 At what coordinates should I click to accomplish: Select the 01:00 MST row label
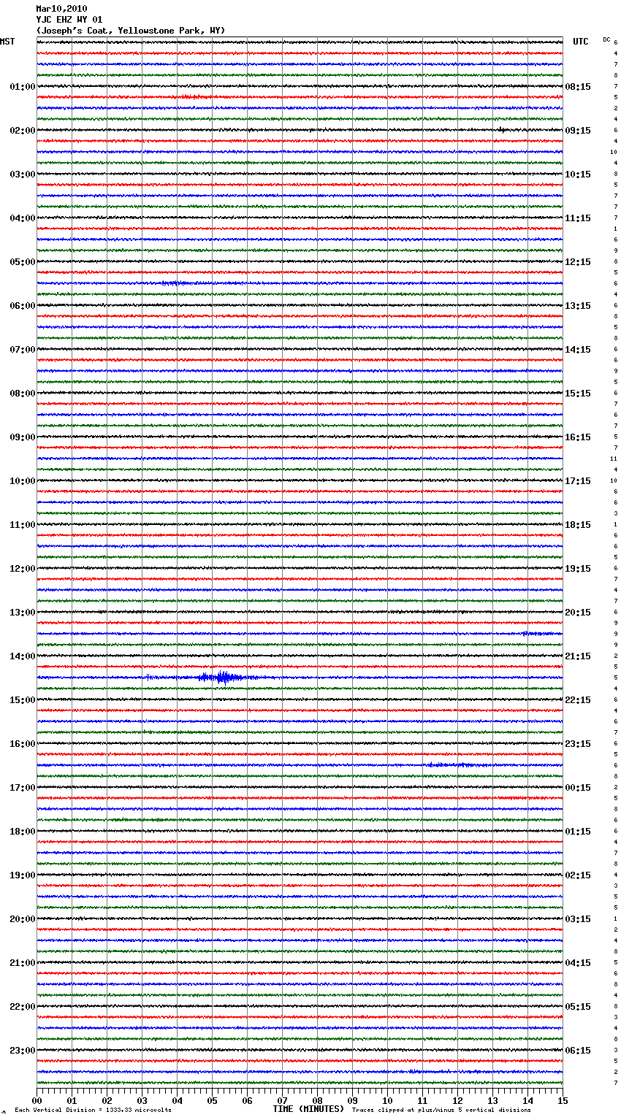coord(23,87)
